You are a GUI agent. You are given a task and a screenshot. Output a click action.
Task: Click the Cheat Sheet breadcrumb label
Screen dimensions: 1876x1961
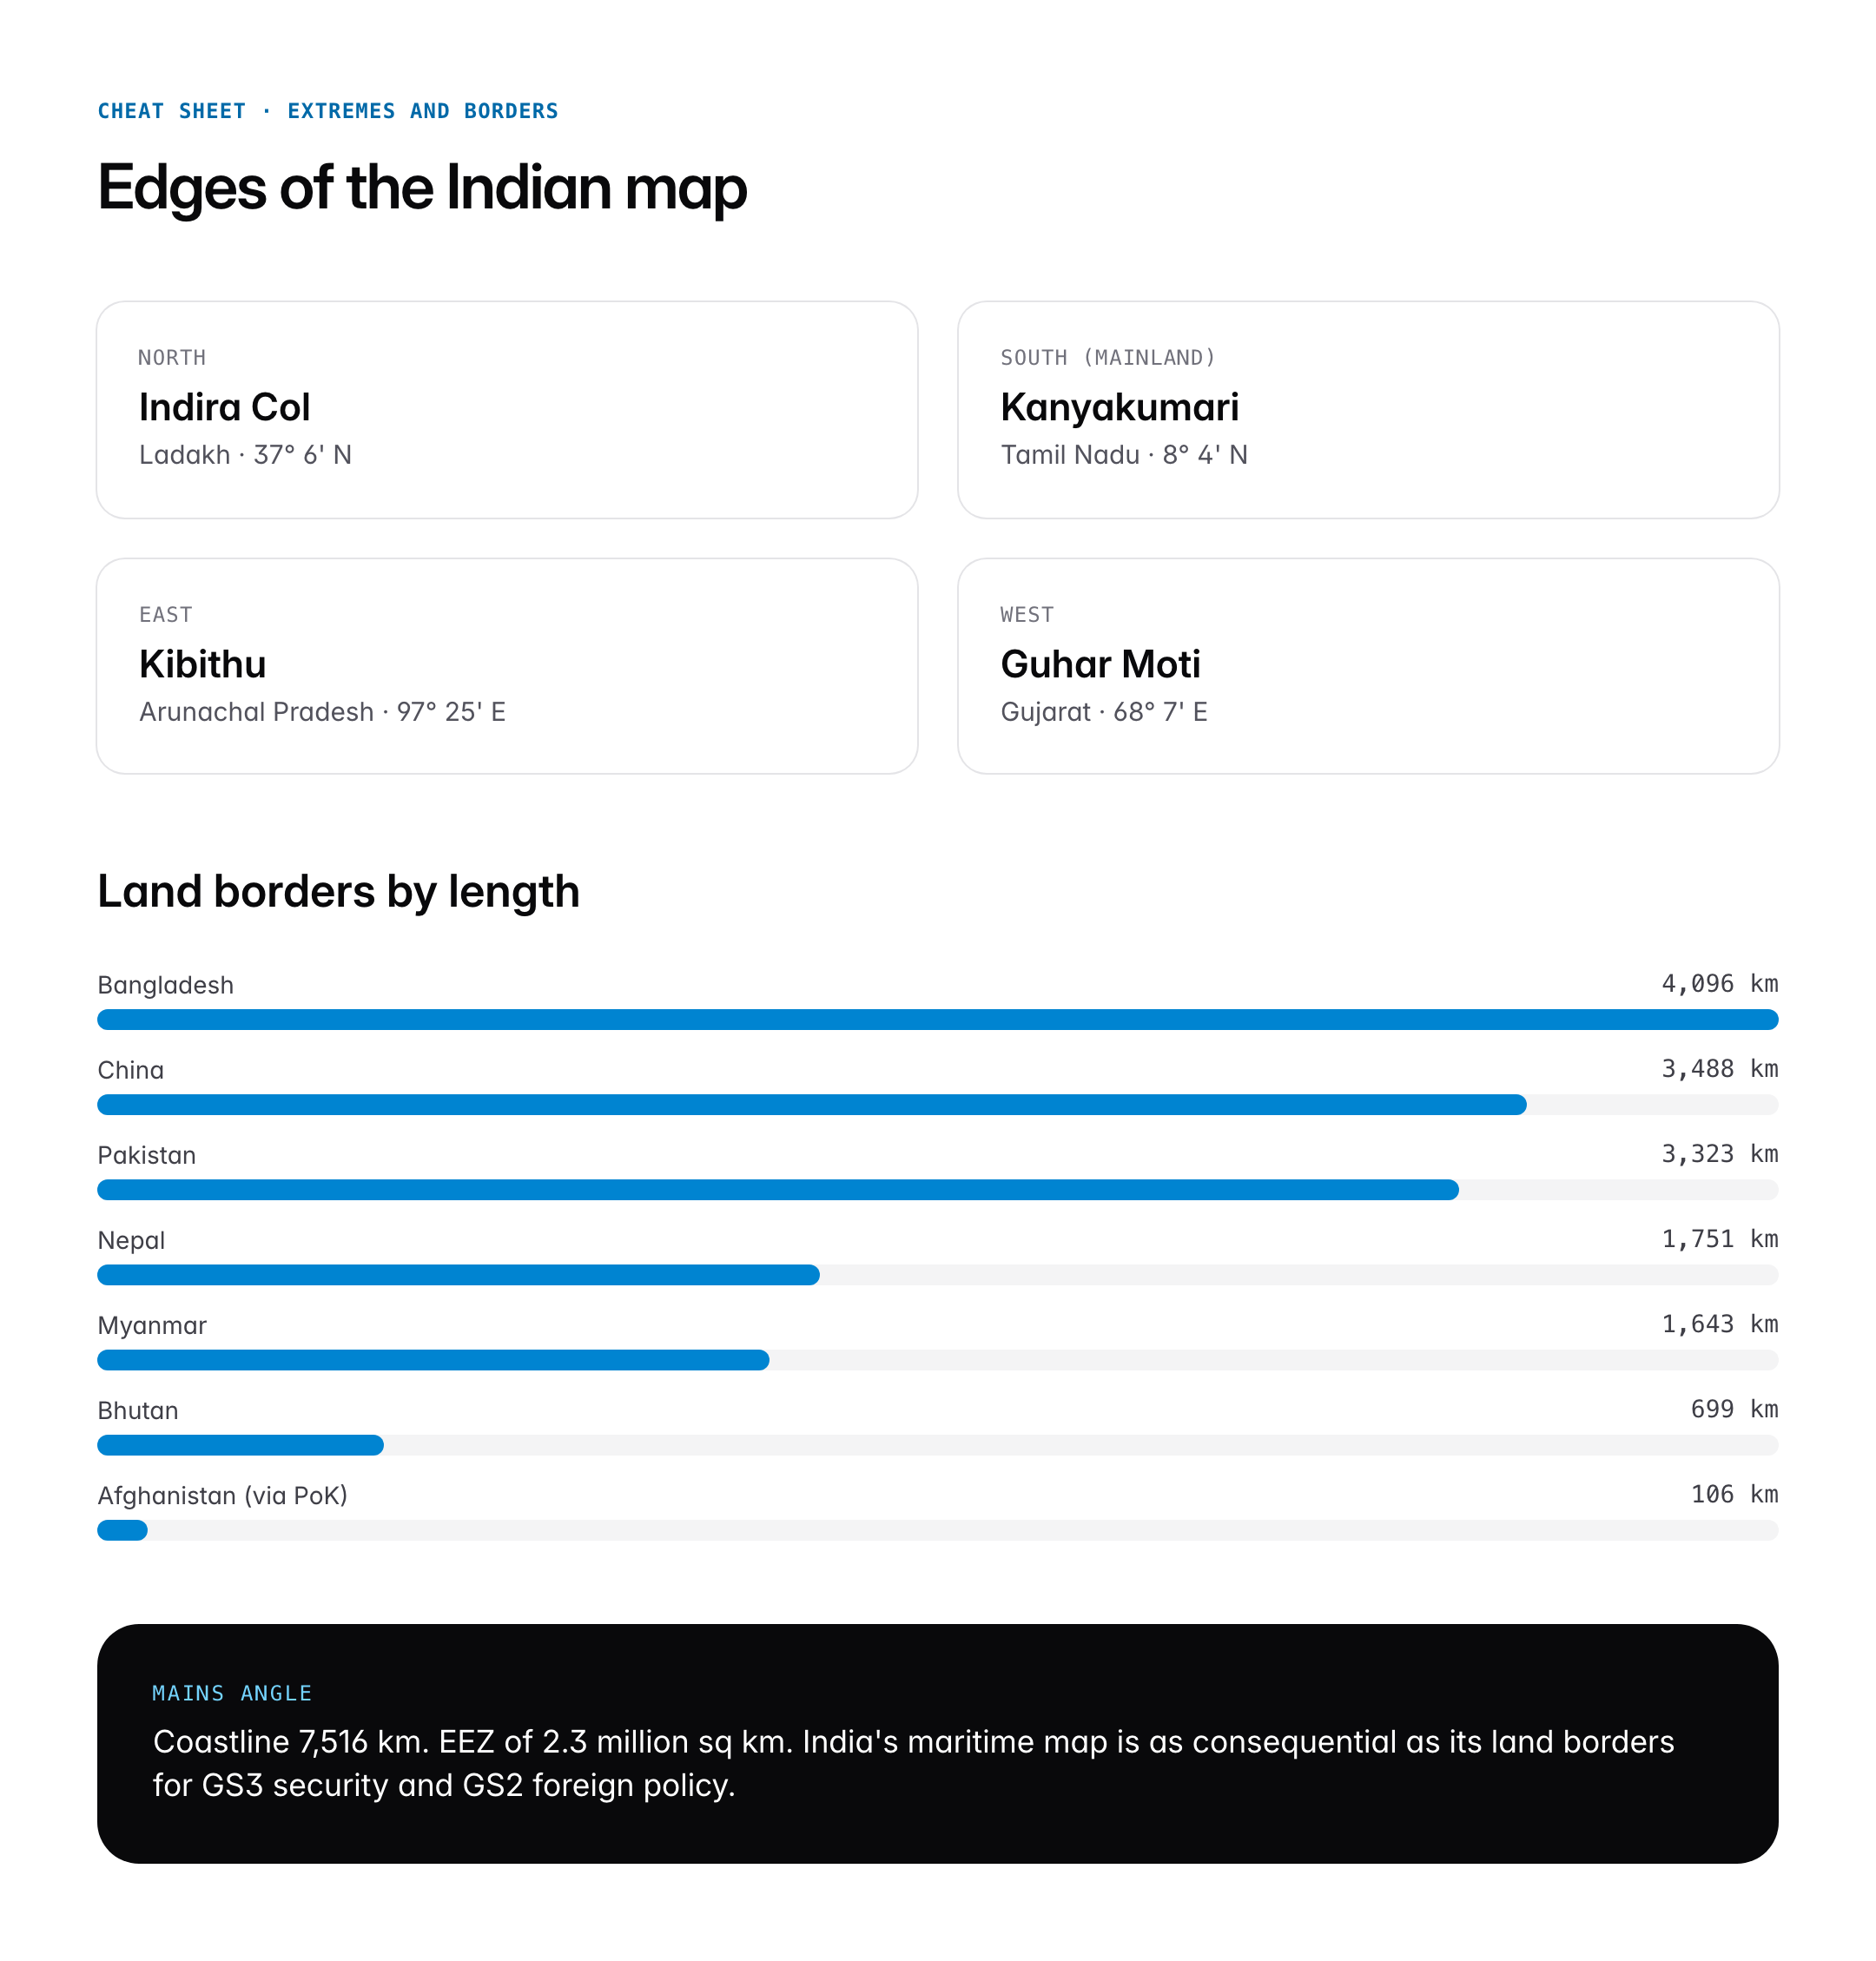coord(327,111)
